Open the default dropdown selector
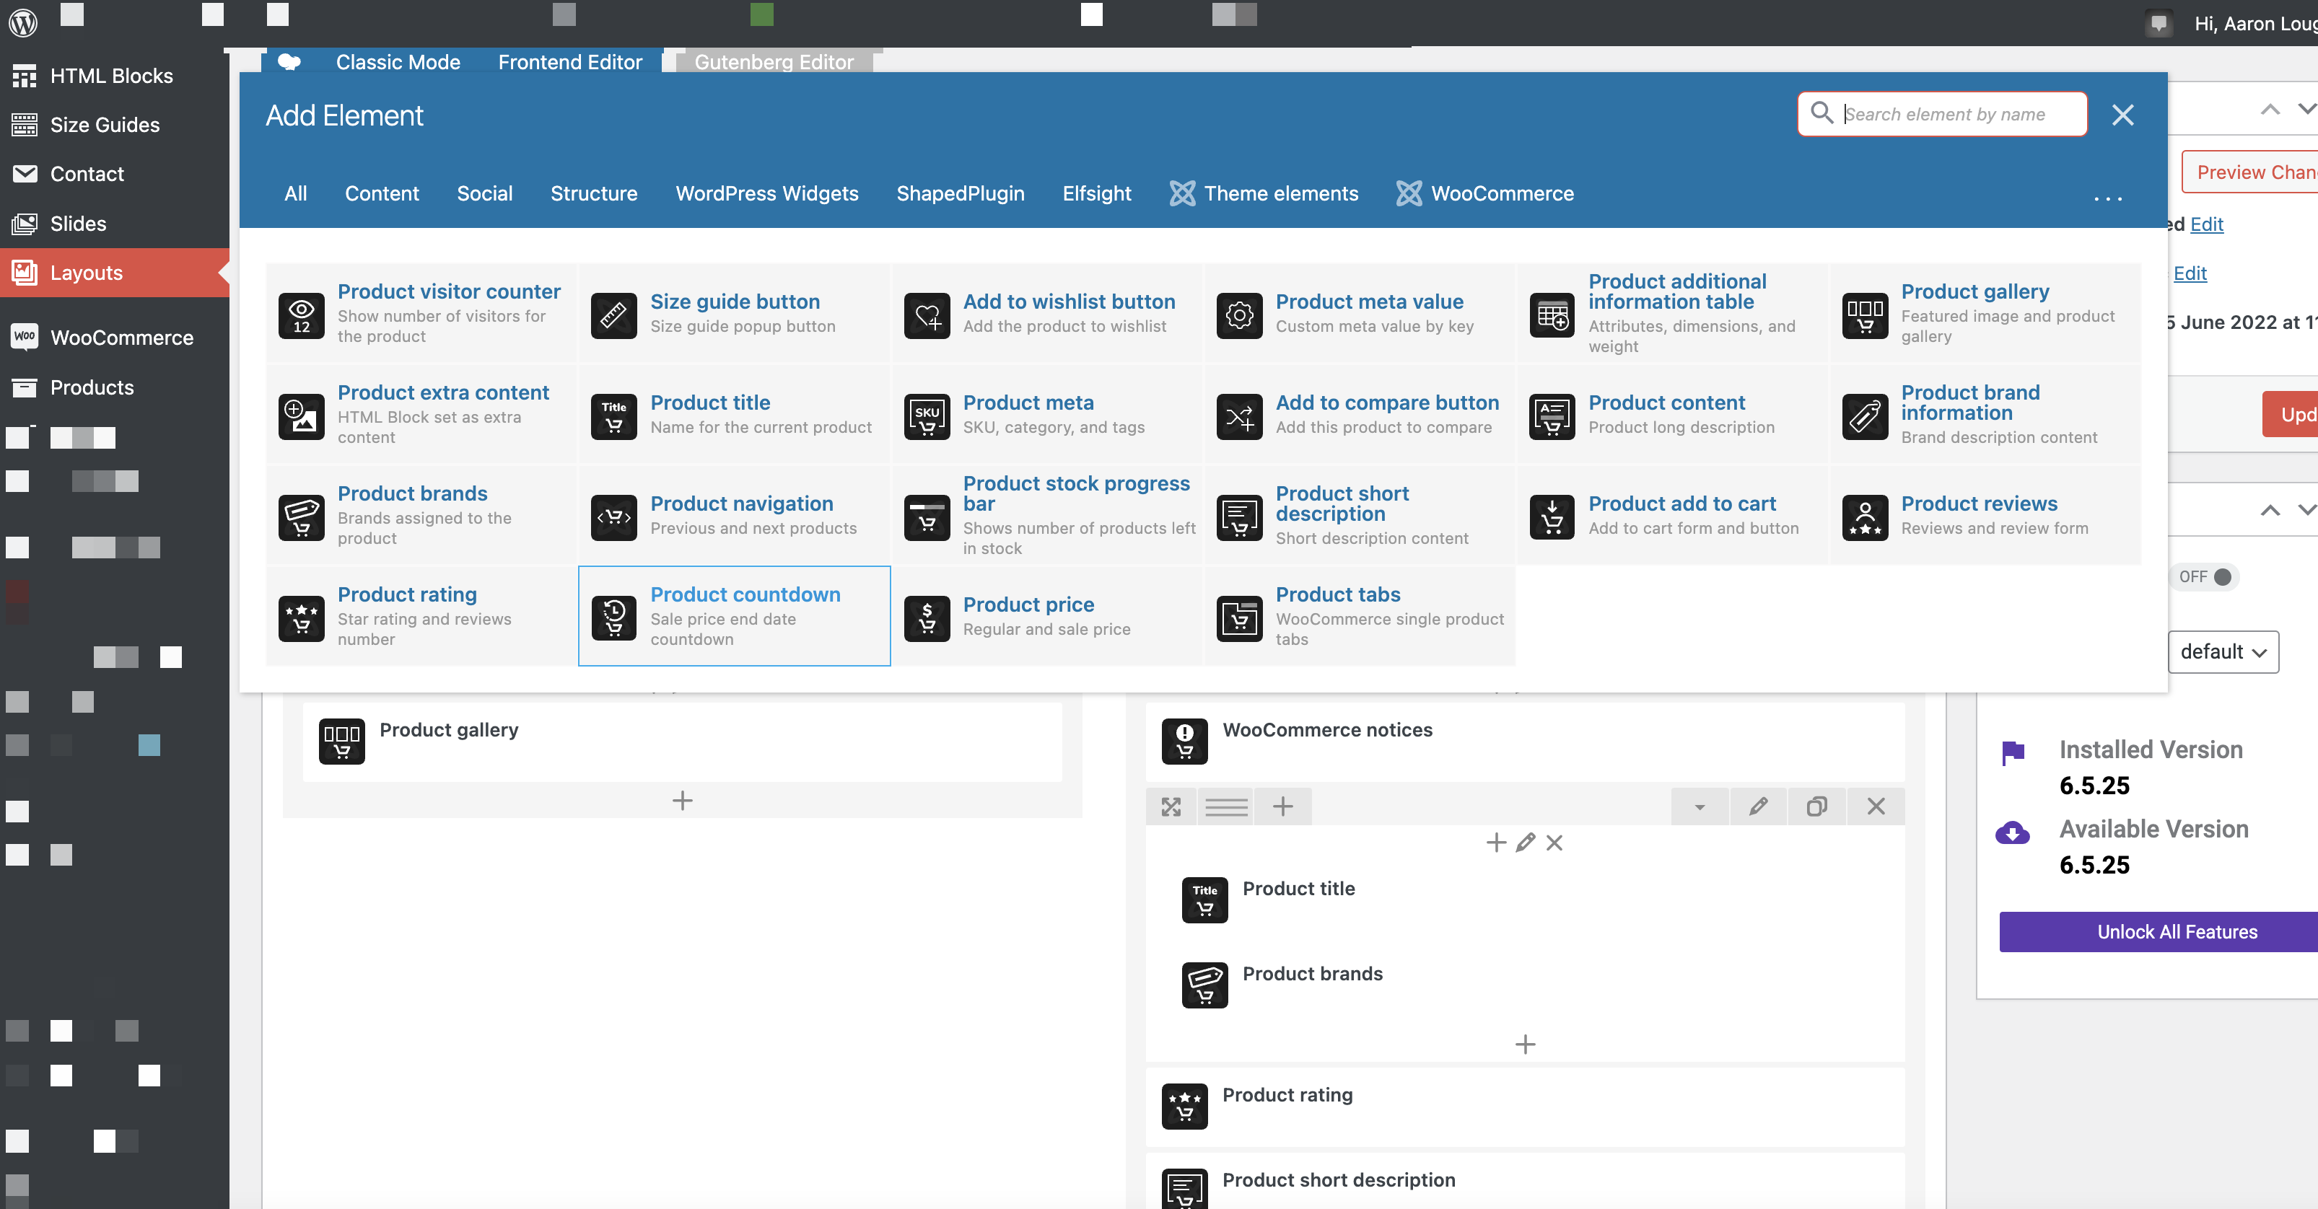The image size is (2318, 1209). [2223, 651]
